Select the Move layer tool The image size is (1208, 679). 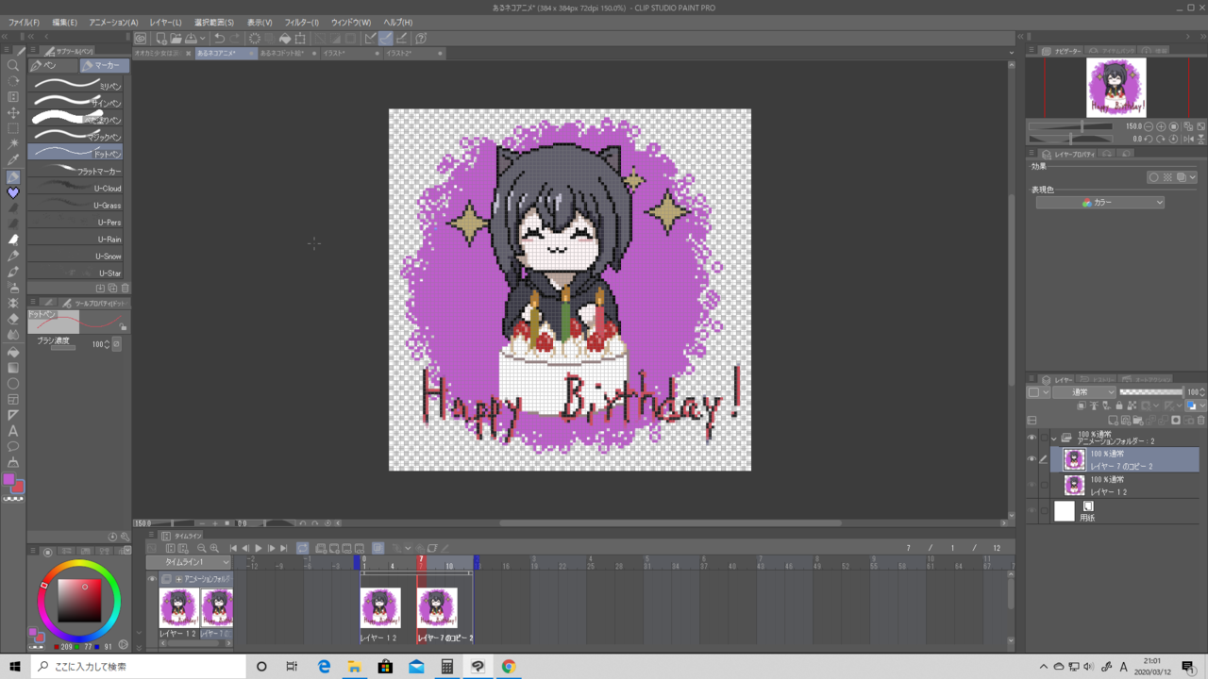coord(13,113)
